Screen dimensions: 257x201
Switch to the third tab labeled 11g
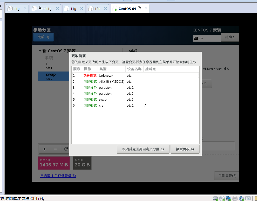coord(74,9)
